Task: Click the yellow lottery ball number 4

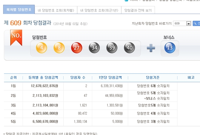Action: point(41,48)
